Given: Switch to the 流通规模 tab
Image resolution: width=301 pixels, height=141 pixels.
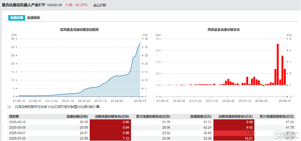Looking at the screenshot, I should pos(33,18).
